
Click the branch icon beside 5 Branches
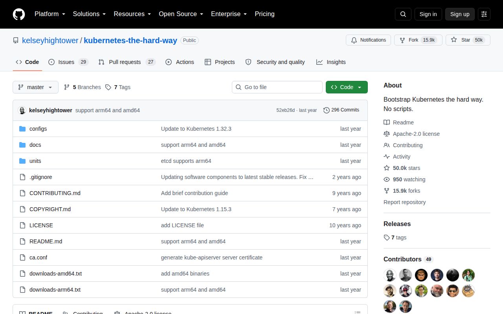(x=67, y=87)
